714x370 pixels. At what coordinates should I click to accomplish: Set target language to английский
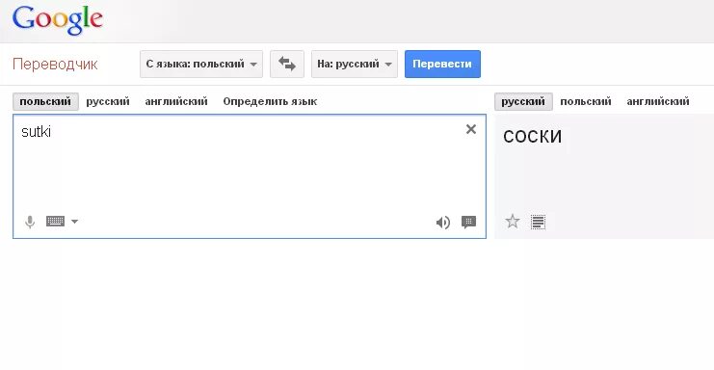658,101
